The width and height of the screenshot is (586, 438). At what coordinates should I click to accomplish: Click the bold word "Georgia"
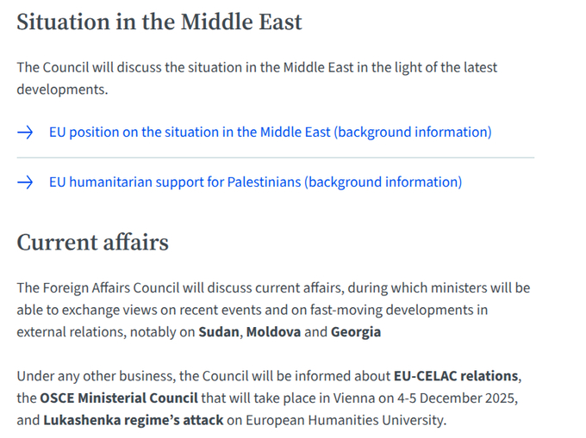tap(356, 332)
